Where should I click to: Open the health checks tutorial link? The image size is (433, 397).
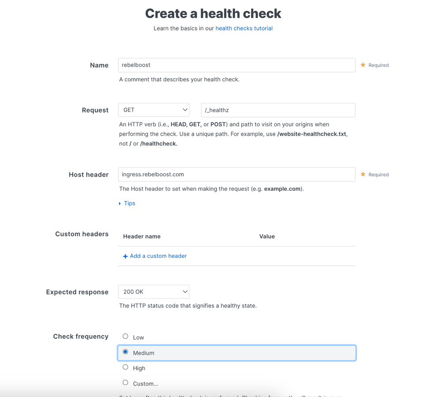[244, 28]
